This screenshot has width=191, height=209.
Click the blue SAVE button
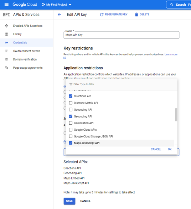tap(69, 201)
